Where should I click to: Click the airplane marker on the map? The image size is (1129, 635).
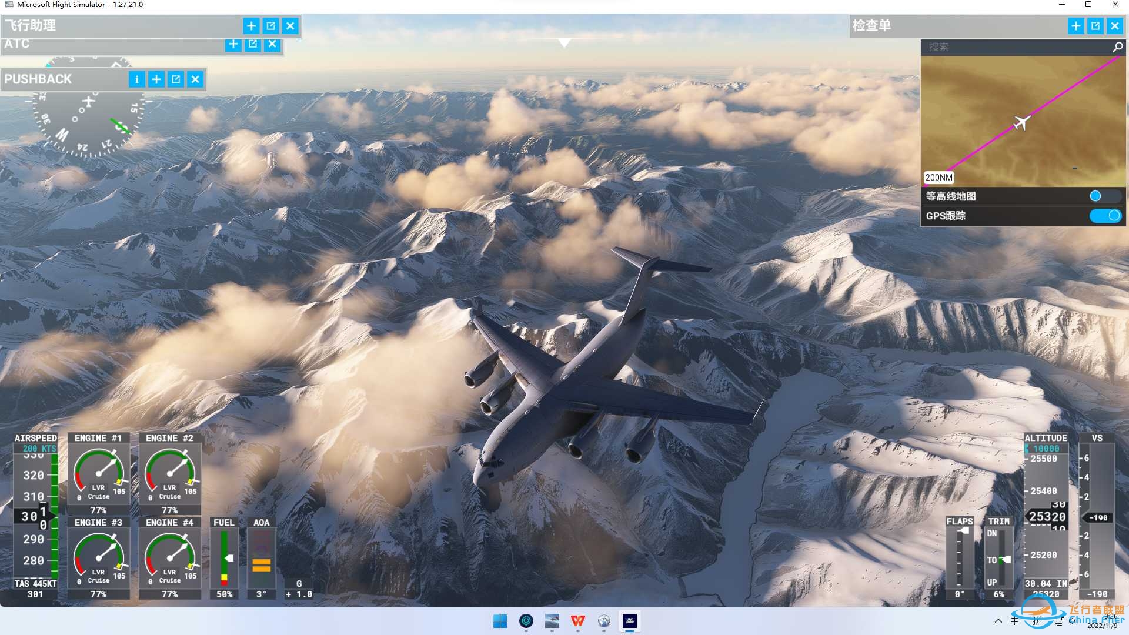(1022, 122)
